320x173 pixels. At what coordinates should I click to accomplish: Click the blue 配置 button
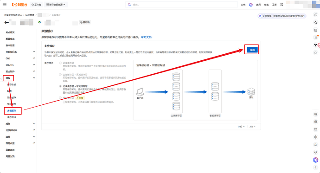pyautogui.click(x=252, y=50)
